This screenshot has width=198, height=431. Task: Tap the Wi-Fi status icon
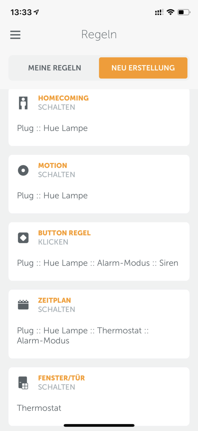(170, 12)
